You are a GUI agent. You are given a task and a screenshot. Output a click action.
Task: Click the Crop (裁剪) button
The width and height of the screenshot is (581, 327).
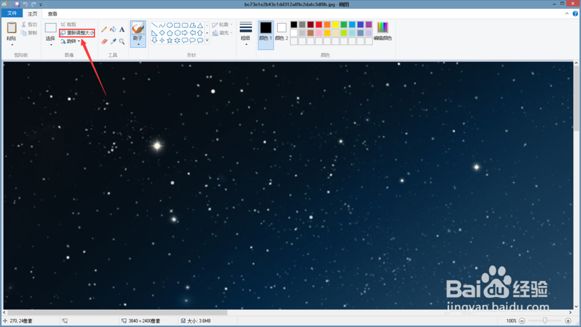click(x=69, y=24)
